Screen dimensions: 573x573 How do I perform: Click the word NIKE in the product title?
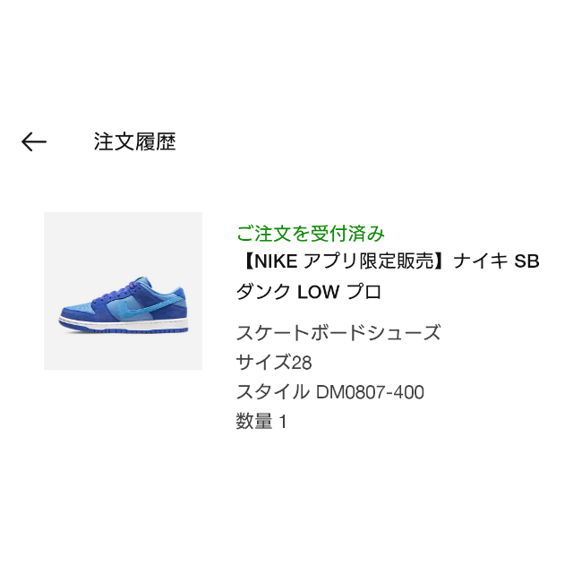[x=276, y=261]
